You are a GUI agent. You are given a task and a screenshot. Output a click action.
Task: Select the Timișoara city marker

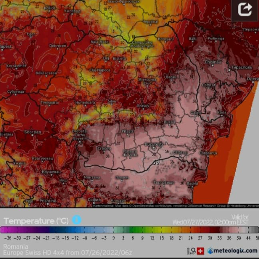(x=50, y=102)
